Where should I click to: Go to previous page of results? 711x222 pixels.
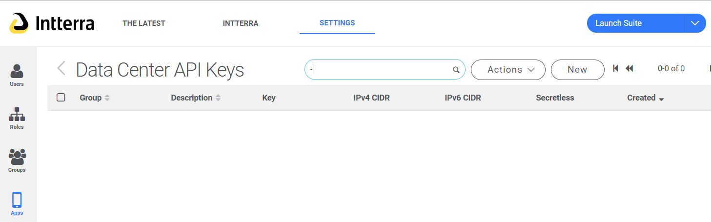coord(629,69)
